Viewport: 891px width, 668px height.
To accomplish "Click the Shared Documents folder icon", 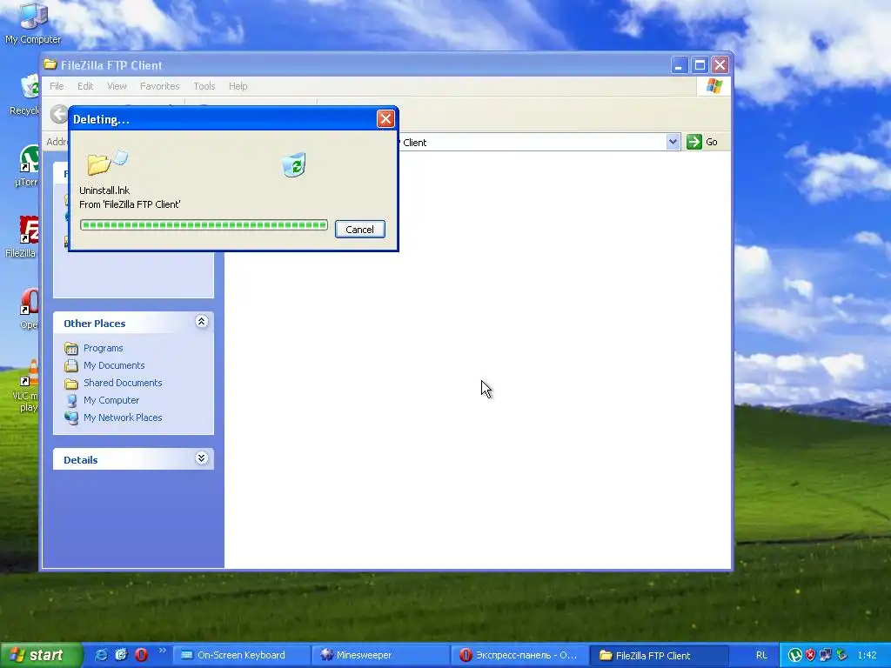I will point(71,384).
